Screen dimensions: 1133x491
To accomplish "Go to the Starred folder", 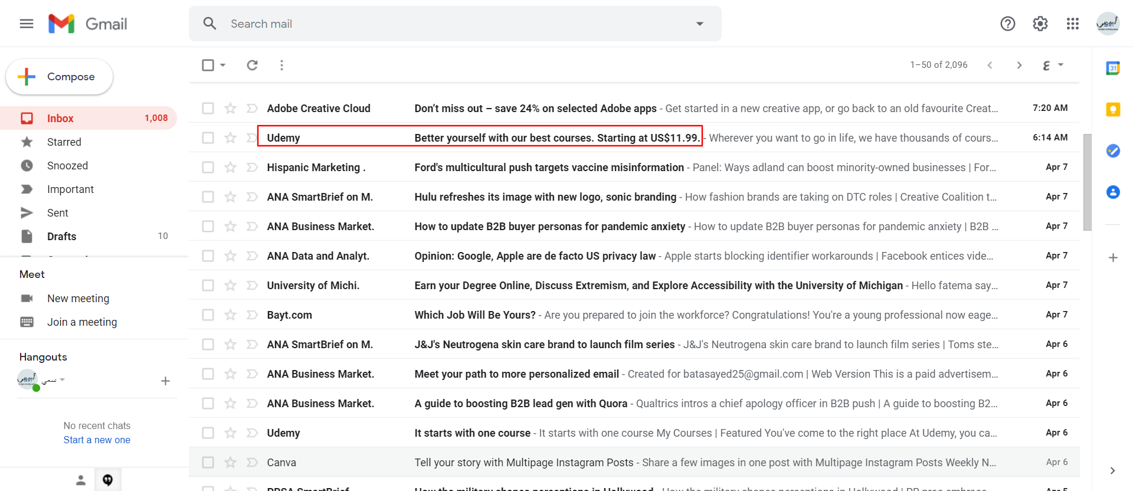I will tap(64, 142).
